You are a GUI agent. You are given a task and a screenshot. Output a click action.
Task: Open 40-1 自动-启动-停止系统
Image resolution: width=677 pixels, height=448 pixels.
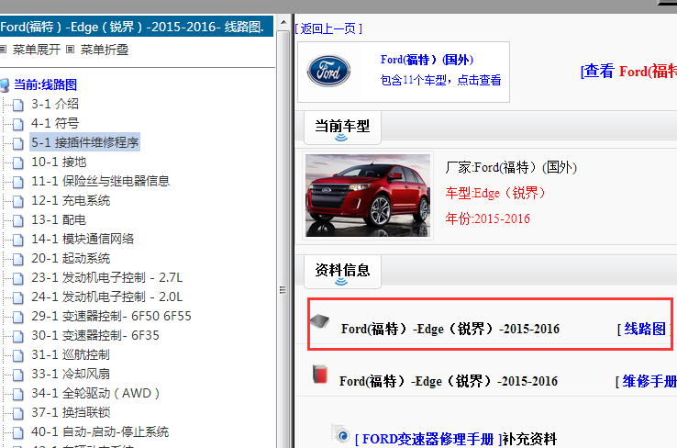pyautogui.click(x=100, y=431)
